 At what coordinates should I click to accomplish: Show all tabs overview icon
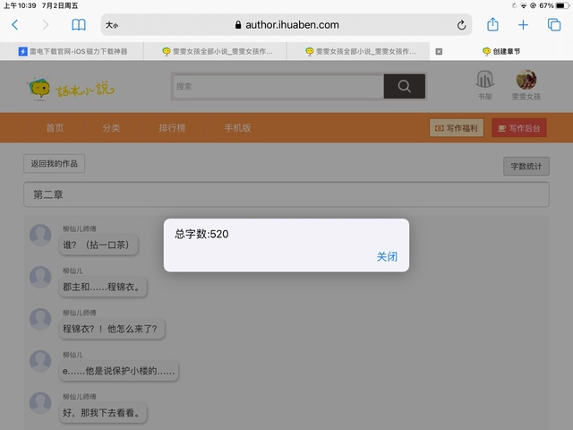pos(554,25)
